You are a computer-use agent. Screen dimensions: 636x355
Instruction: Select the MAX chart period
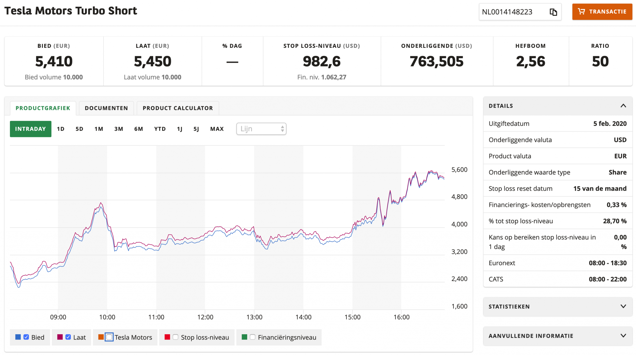[x=217, y=129]
